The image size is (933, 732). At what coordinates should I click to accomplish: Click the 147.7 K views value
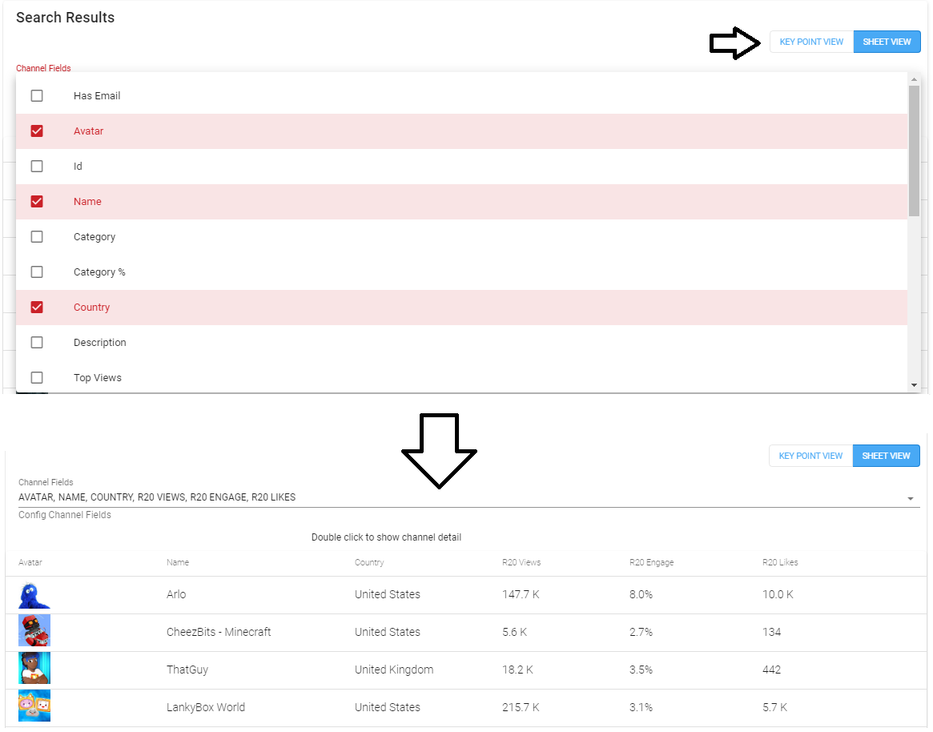pos(521,594)
